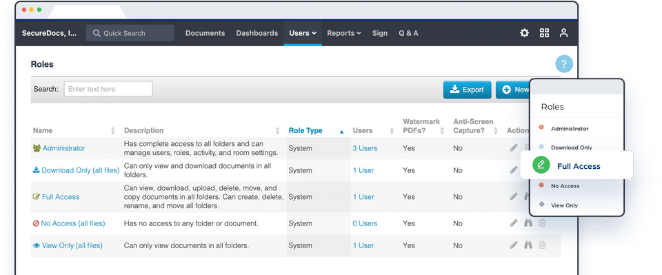Delete the View Only role trash icon
Viewport: 662px width, 275px height.
542,245
